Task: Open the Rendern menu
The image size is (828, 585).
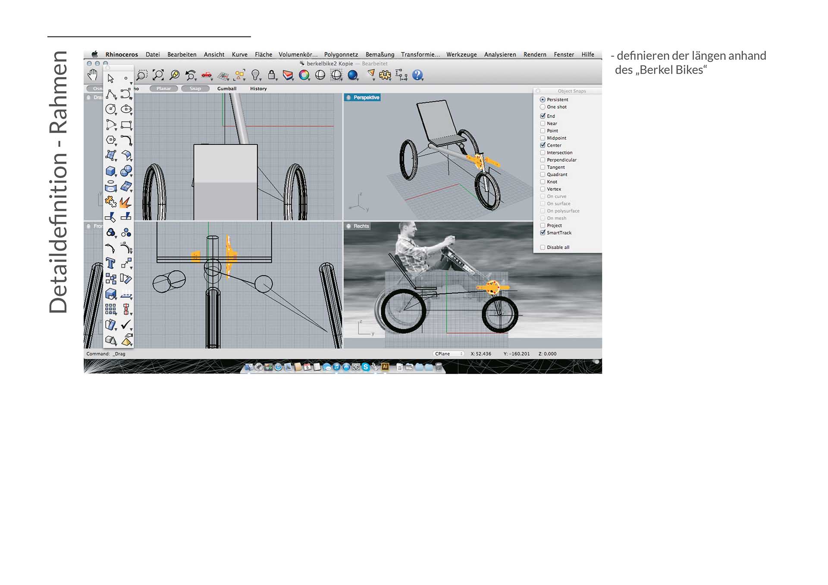Action: (x=534, y=54)
